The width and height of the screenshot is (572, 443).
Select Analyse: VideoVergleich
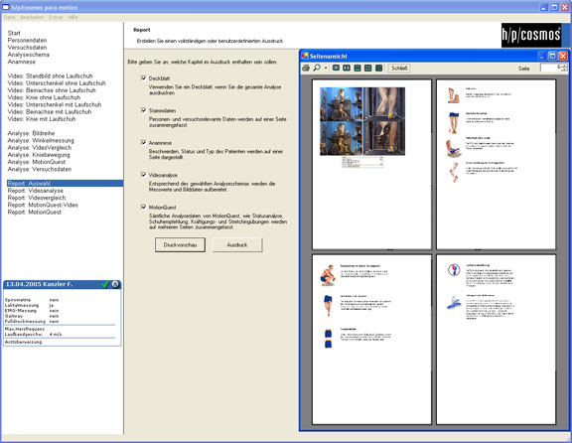(x=40, y=147)
